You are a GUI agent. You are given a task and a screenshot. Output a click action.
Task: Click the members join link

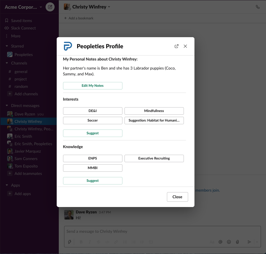coord(207,190)
